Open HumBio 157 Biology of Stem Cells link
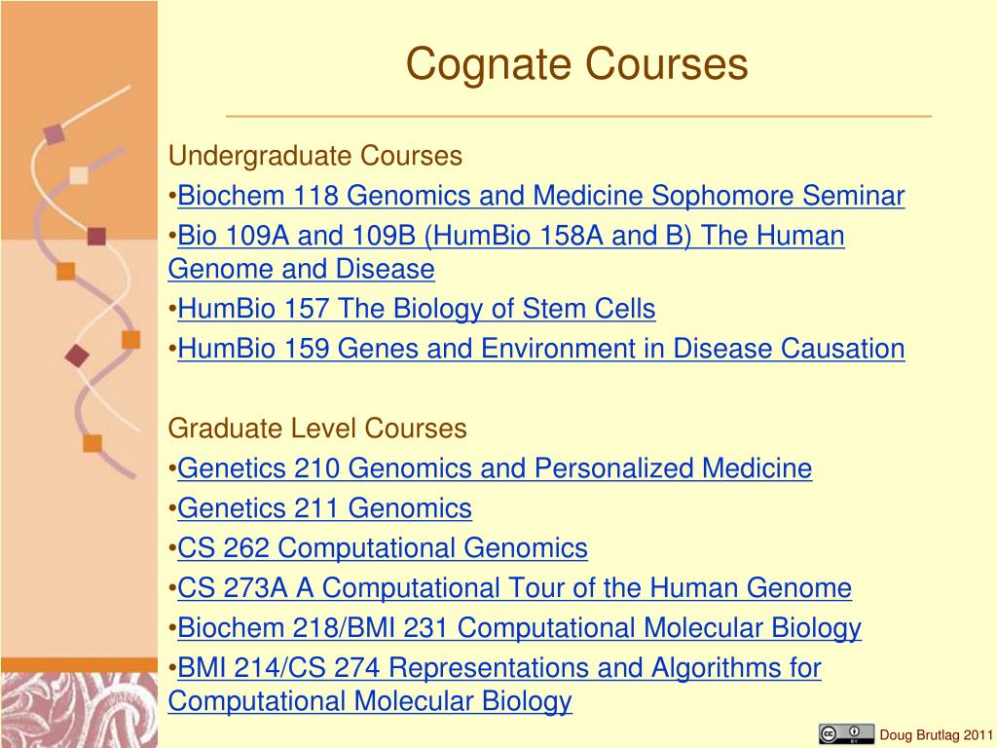This screenshot has height=748, width=997. [x=417, y=309]
